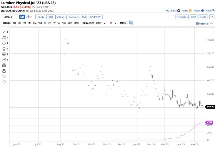This screenshot has width=222, height=156.
Task: Toggle Grid View mode
Action: coord(95,17)
